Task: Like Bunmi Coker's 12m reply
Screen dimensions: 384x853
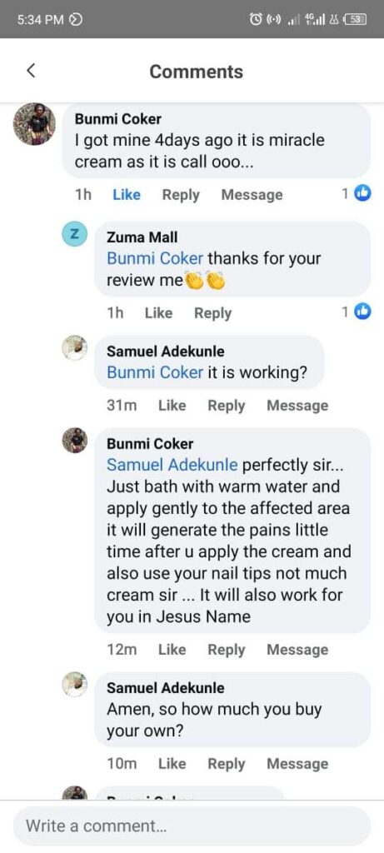Action: click(x=172, y=650)
